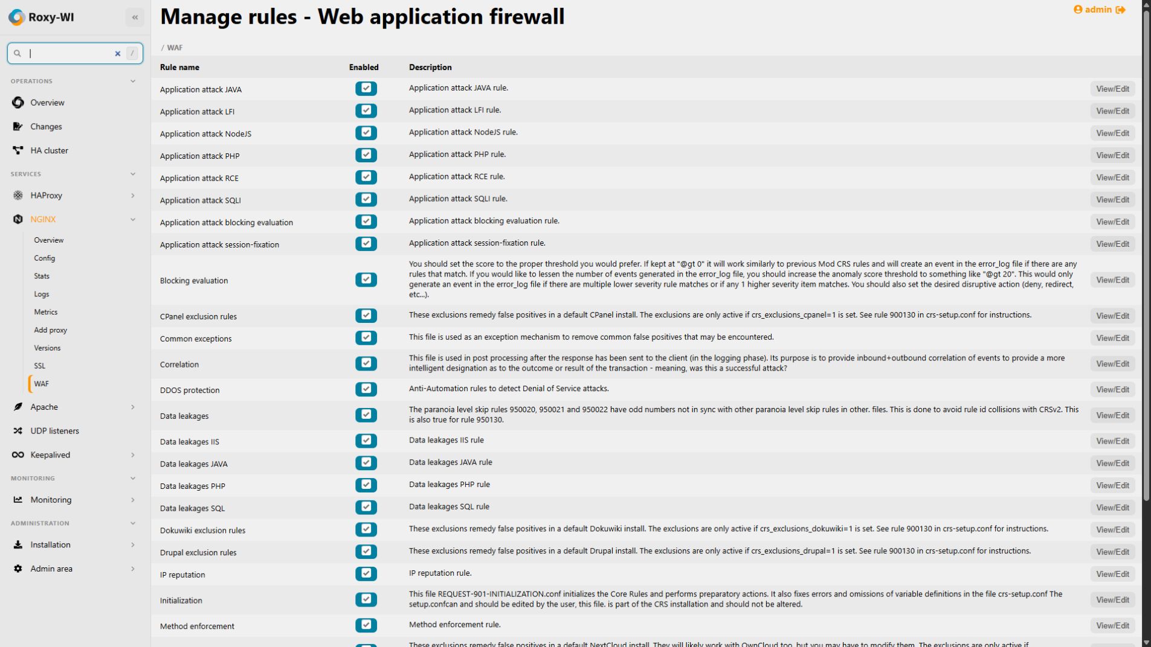The height and width of the screenshot is (647, 1151).
Task: Toggle the Application attack LFI checkbox
Action: click(x=366, y=111)
